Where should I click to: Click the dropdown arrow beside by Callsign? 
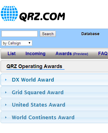(29, 43)
